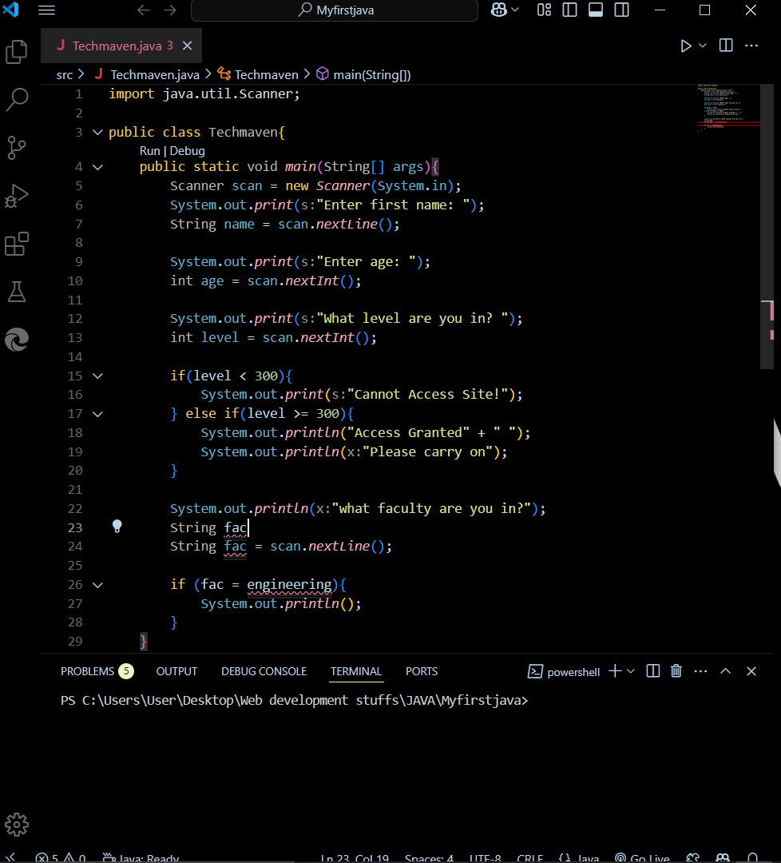This screenshot has height=863, width=781.
Task: Click line number 10 in the gutter
Action: coord(75,280)
